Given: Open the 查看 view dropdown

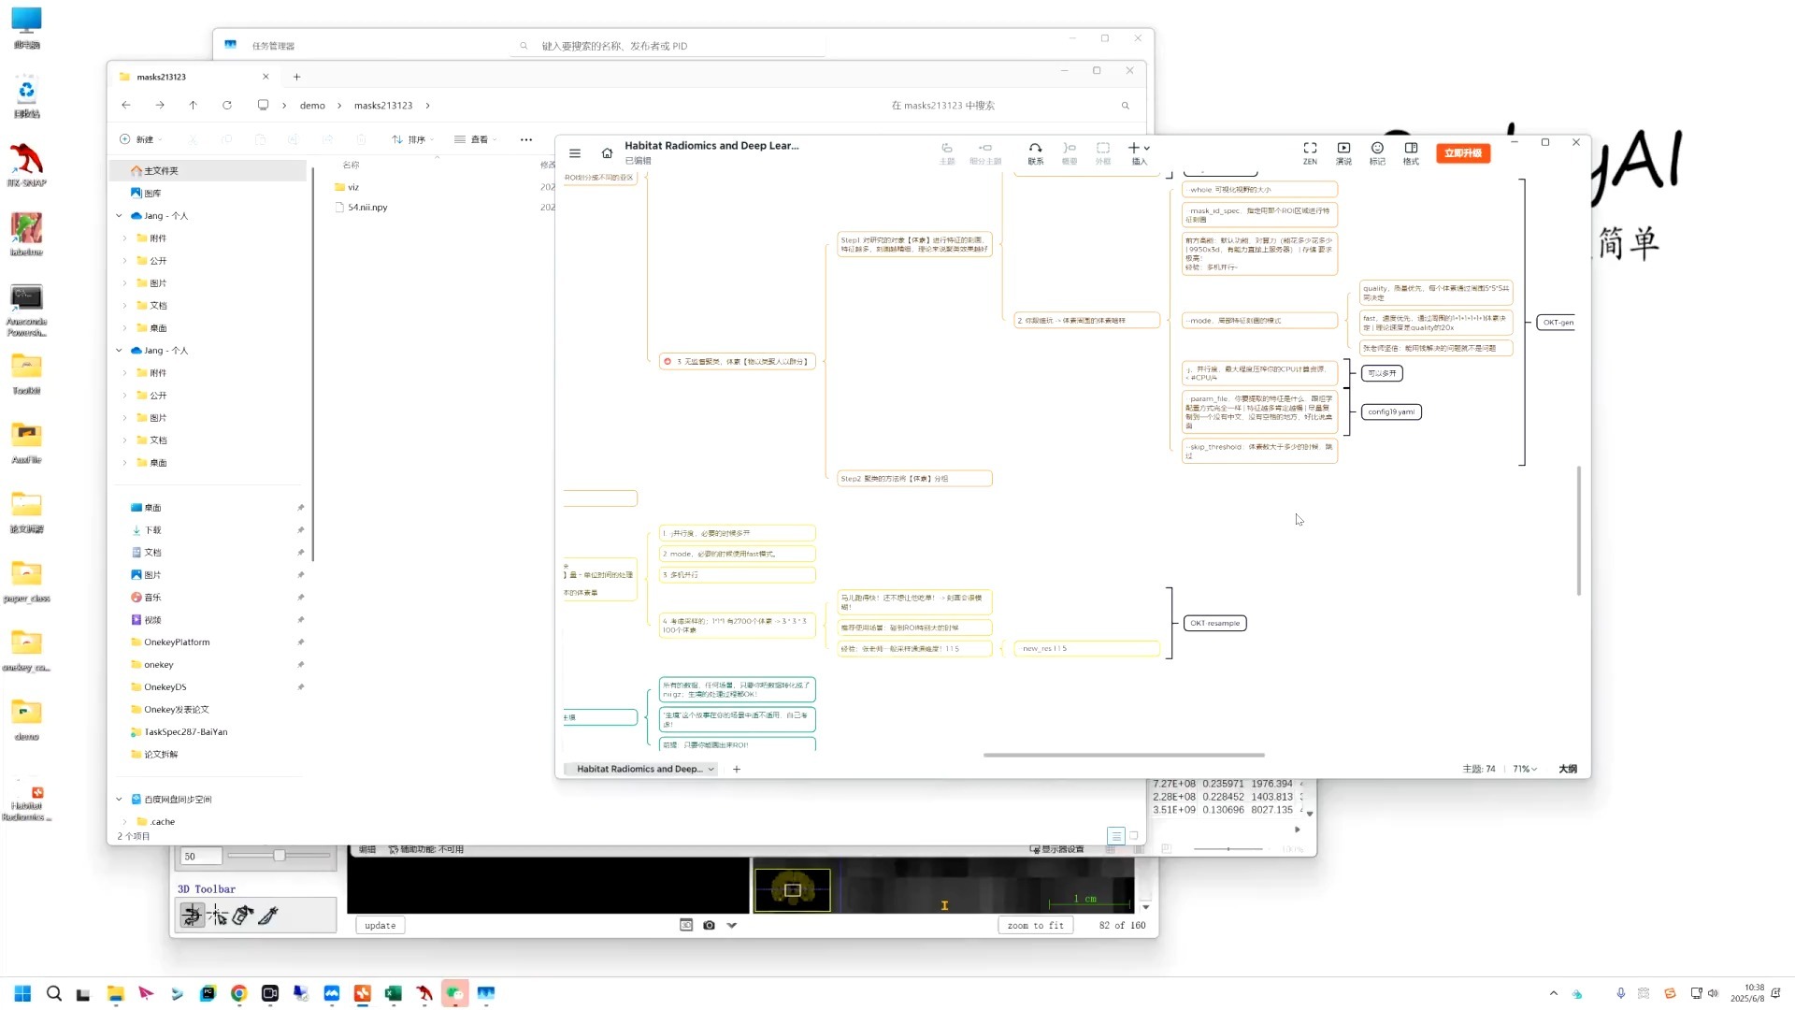Looking at the screenshot, I should coord(476,139).
